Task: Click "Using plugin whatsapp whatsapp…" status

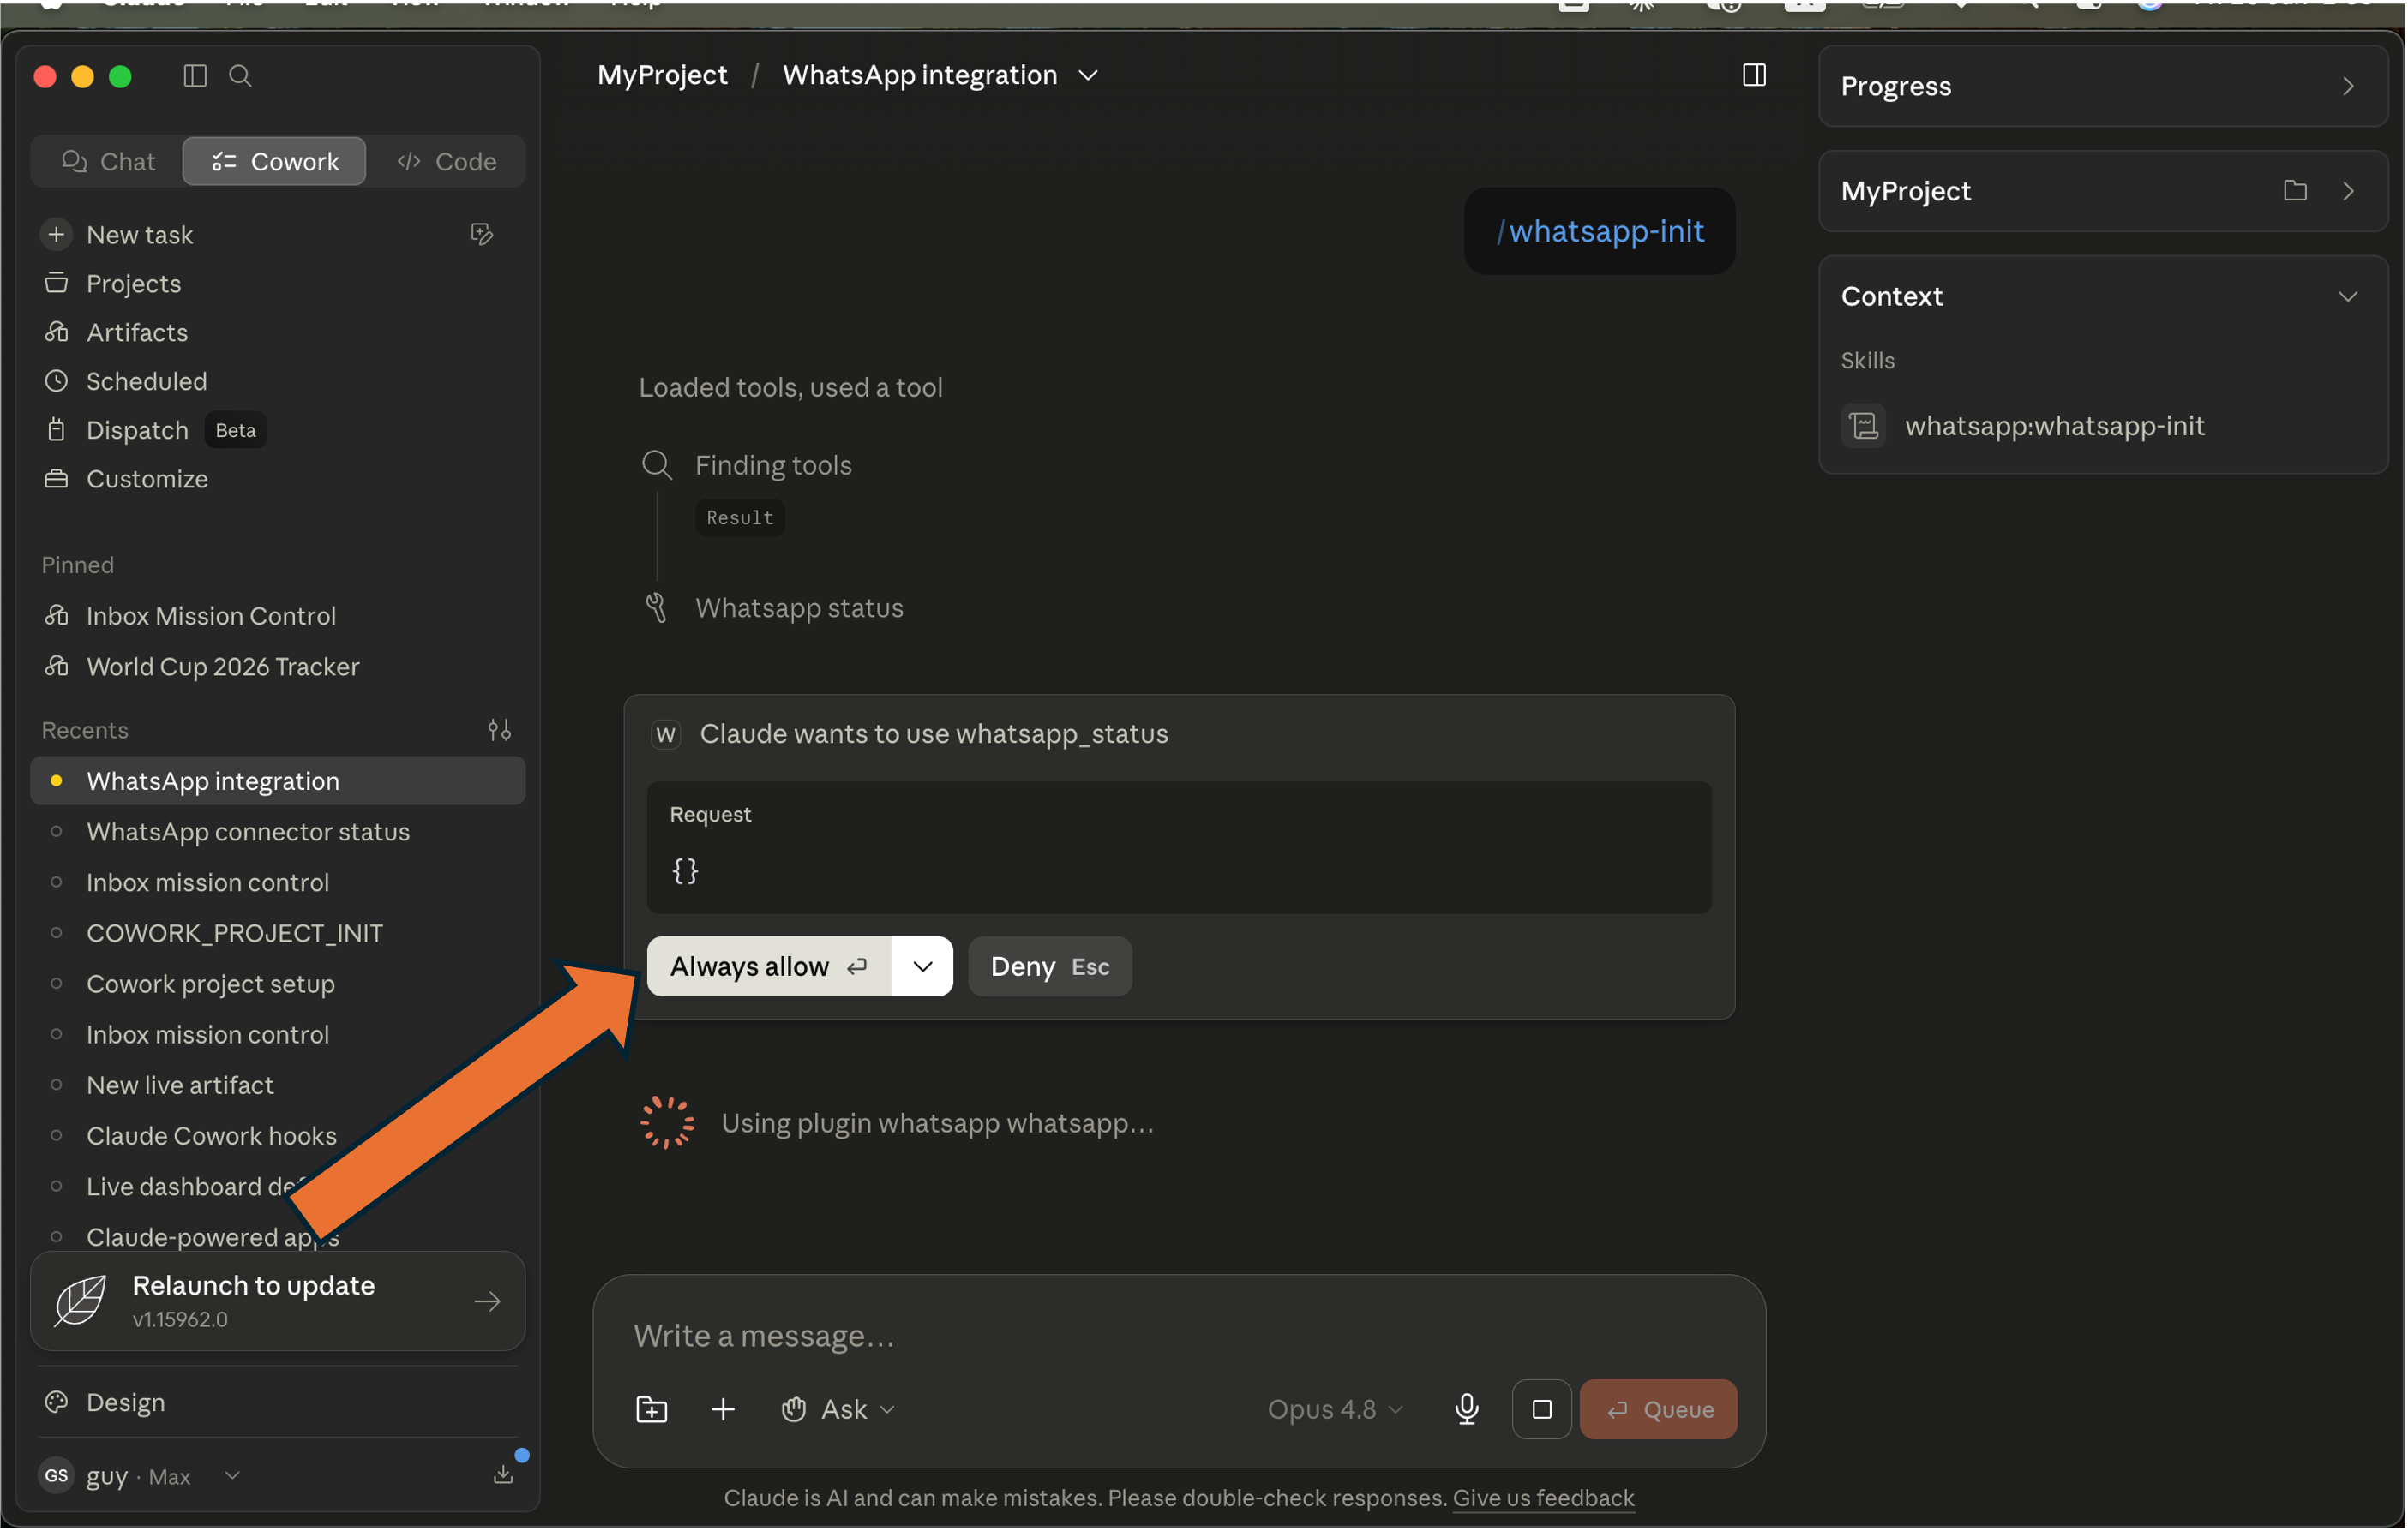Action: pos(937,1124)
